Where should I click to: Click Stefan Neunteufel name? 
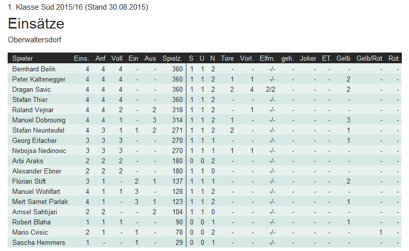pos(38,130)
